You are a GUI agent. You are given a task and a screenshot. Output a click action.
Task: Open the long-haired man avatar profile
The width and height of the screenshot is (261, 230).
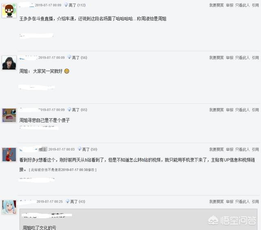(x=9, y=63)
